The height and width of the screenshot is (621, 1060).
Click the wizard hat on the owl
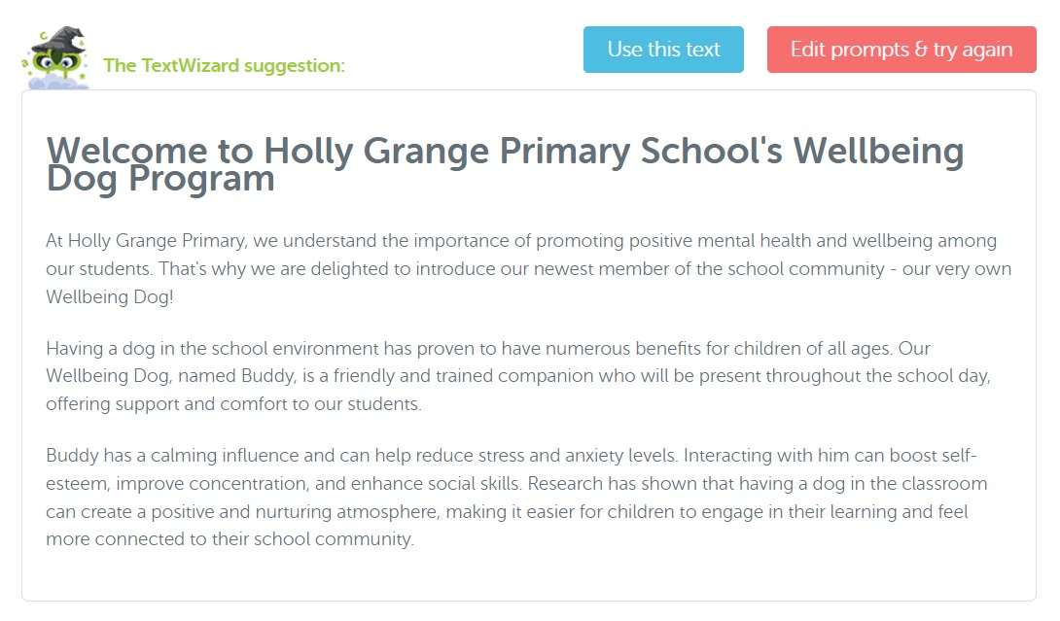pos(61,39)
